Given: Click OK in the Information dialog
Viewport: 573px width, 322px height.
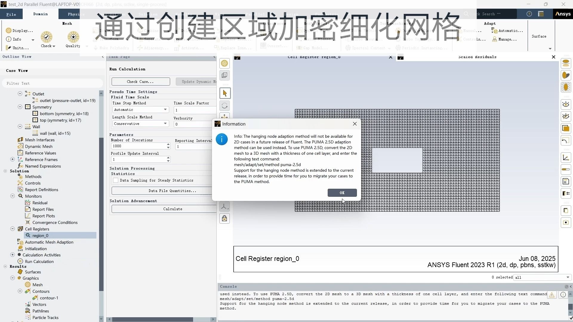Looking at the screenshot, I should pos(342,193).
